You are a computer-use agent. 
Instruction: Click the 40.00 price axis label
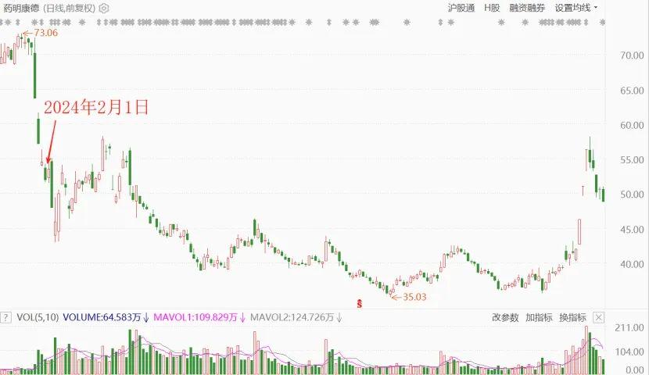[x=632, y=264]
